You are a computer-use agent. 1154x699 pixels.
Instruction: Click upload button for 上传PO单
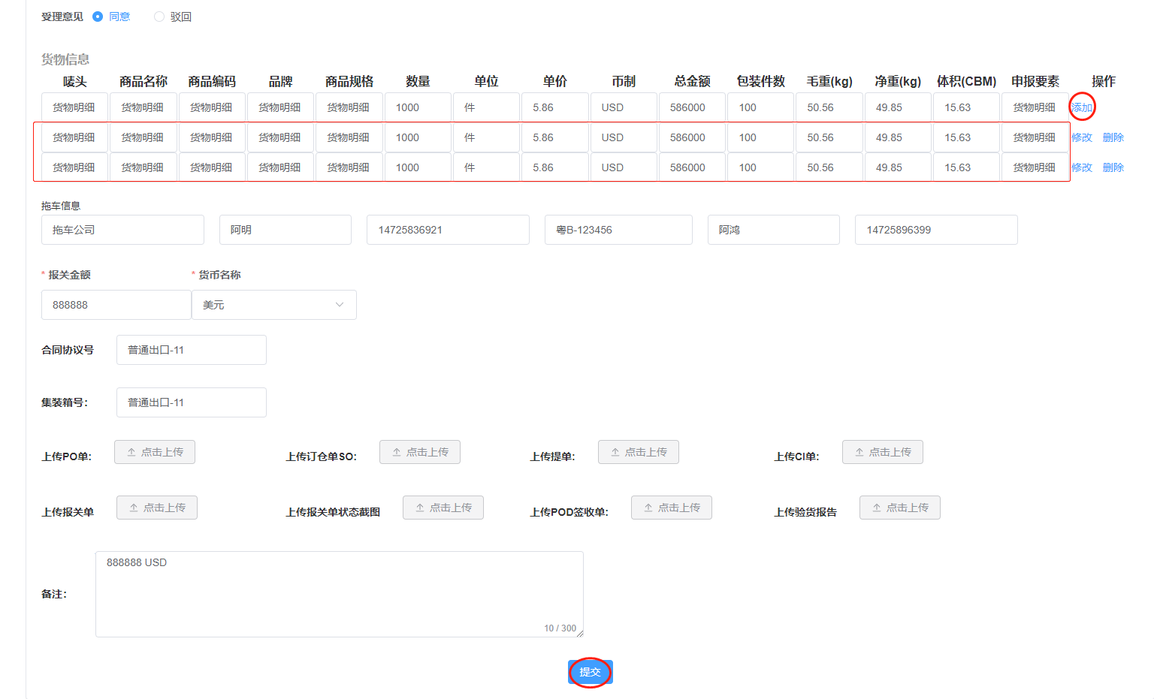(155, 452)
